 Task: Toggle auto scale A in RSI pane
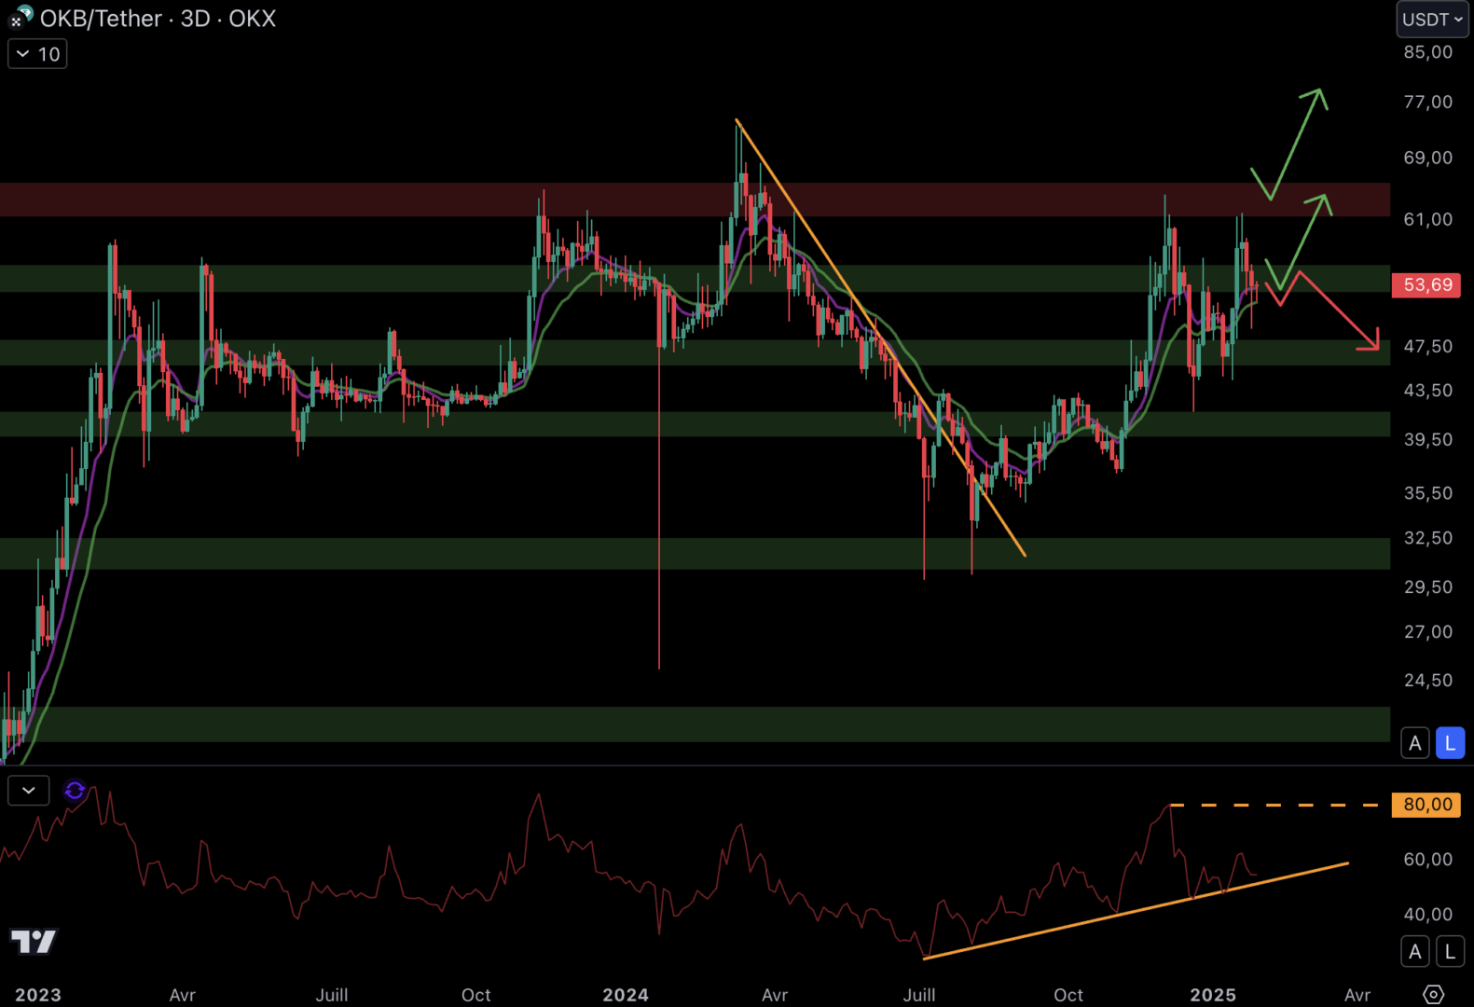1414,951
